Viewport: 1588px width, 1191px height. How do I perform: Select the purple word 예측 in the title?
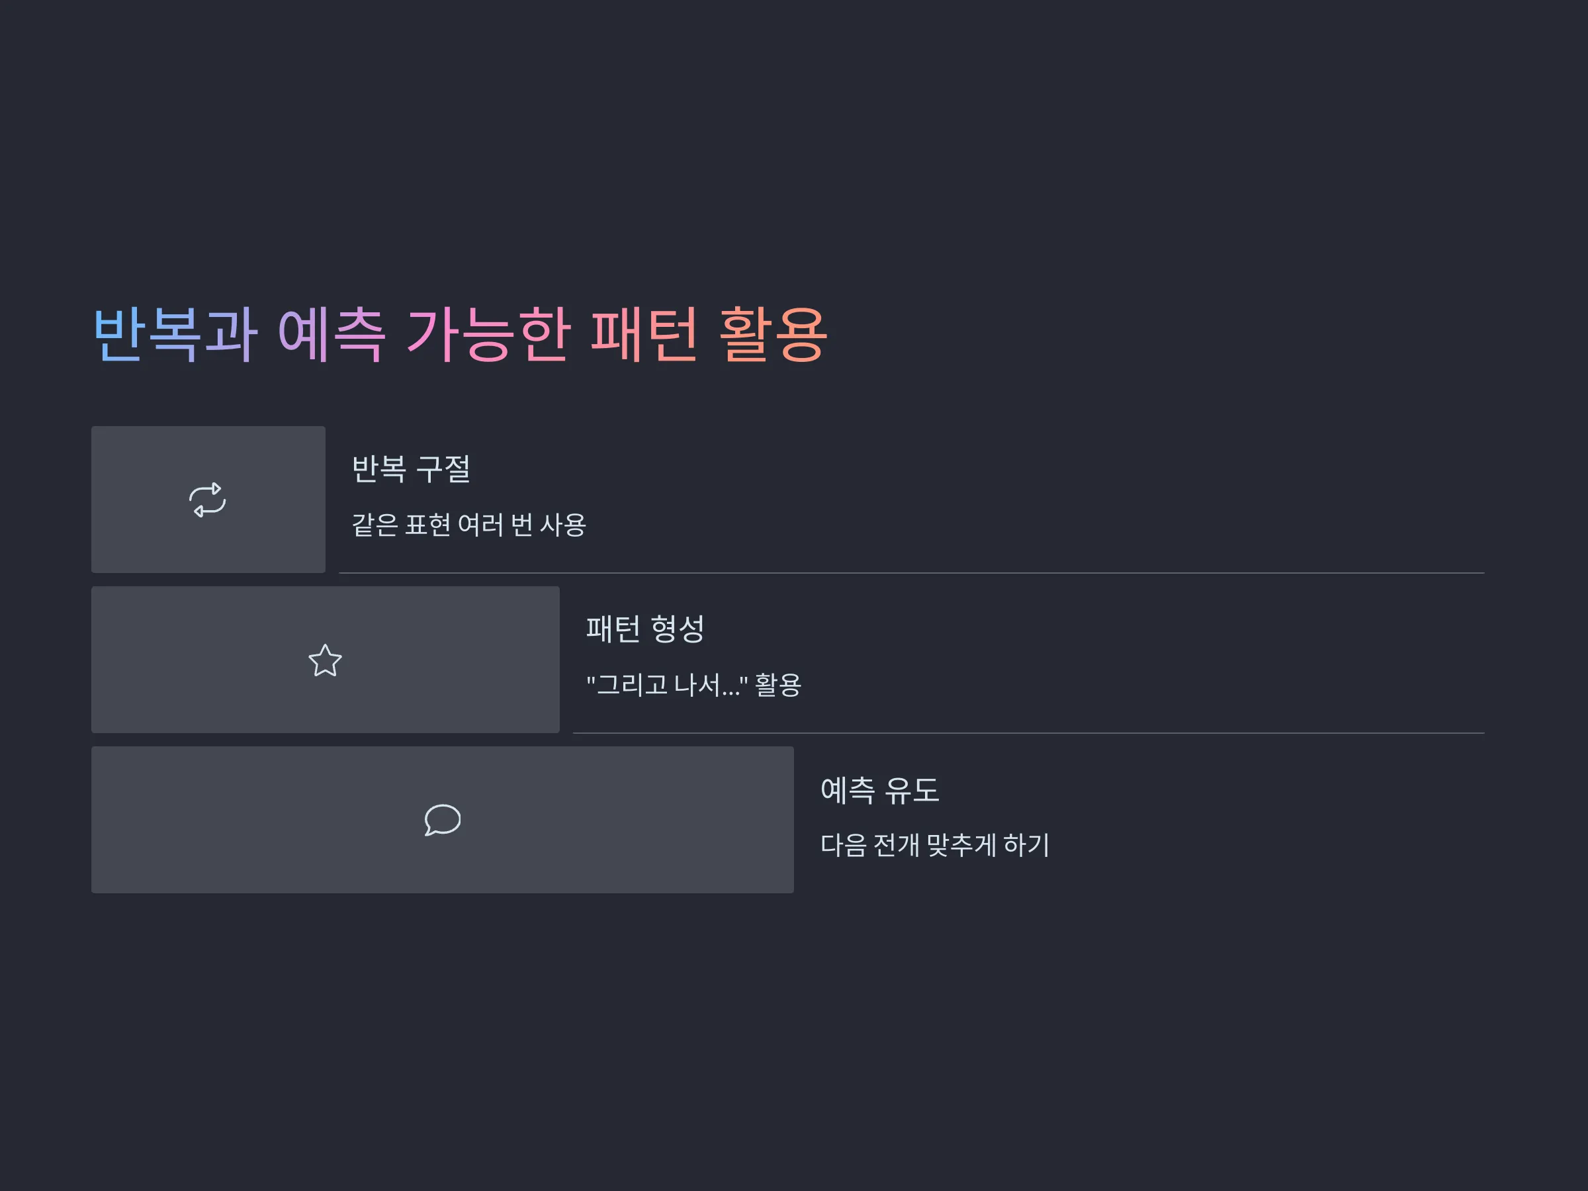[x=331, y=334]
